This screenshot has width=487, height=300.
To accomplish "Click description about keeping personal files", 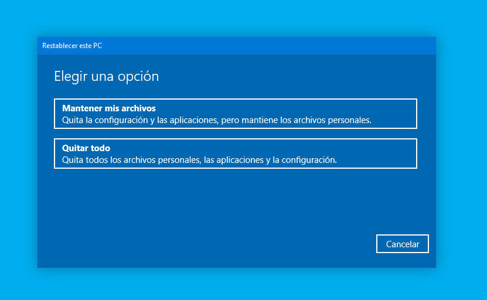I will tap(217, 120).
